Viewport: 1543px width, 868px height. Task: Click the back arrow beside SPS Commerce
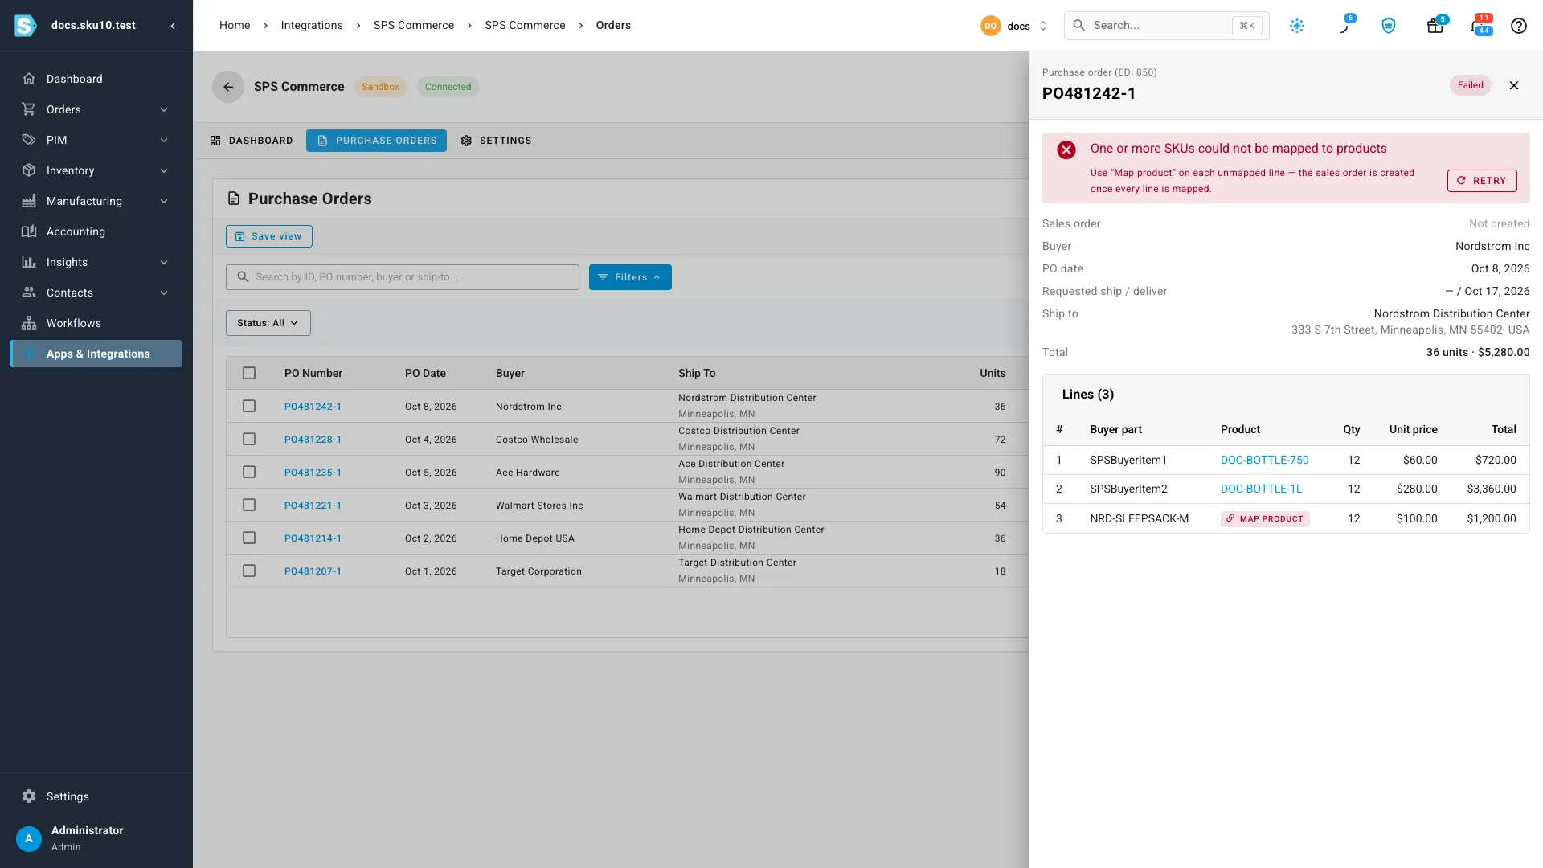228,87
